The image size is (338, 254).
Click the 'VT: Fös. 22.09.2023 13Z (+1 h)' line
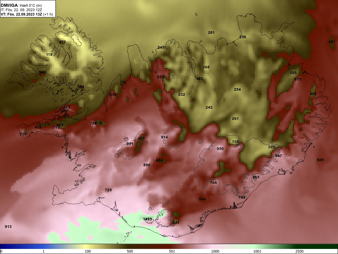pyautogui.click(x=26, y=14)
